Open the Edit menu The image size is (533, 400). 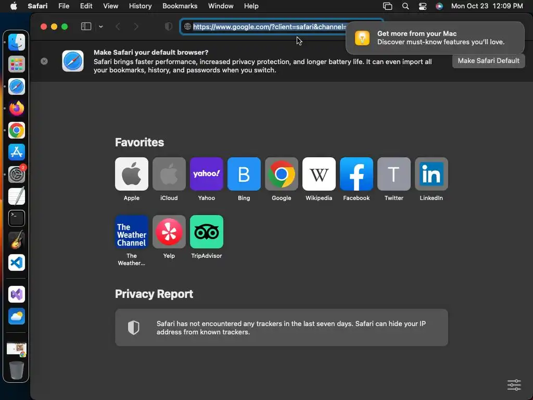tap(86, 6)
